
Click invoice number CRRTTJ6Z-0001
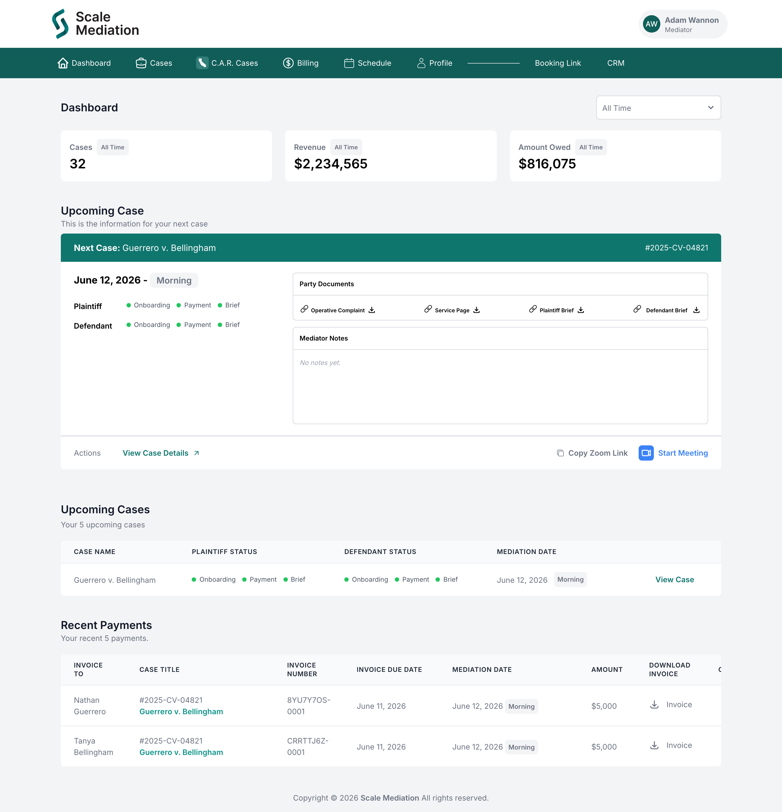pos(308,746)
